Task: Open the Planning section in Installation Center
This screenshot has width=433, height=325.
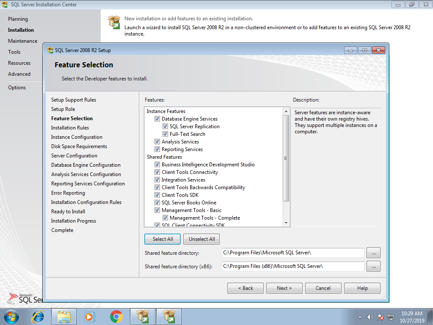Action: coord(18,19)
